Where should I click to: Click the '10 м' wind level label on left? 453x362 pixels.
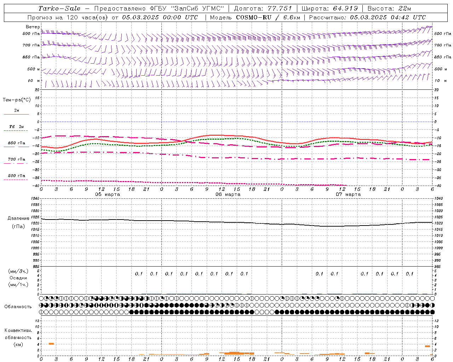pos(34,81)
